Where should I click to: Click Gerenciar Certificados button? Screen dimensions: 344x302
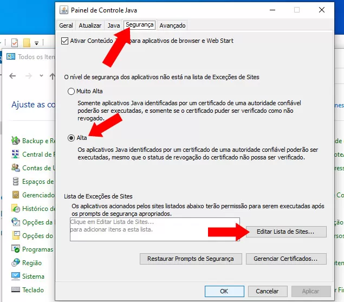pyautogui.click(x=285, y=259)
